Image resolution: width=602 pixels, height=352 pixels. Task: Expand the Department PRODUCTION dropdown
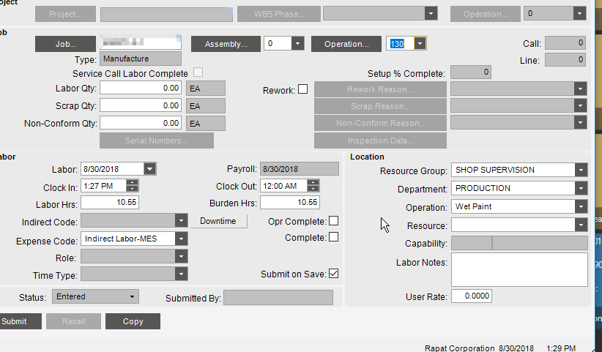pyautogui.click(x=581, y=188)
